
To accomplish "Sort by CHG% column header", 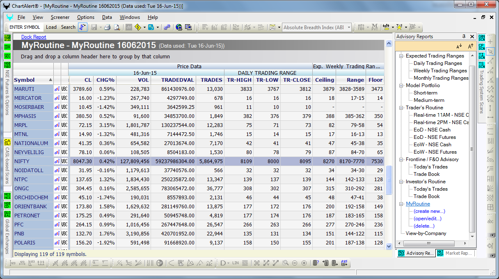I will [105, 80].
